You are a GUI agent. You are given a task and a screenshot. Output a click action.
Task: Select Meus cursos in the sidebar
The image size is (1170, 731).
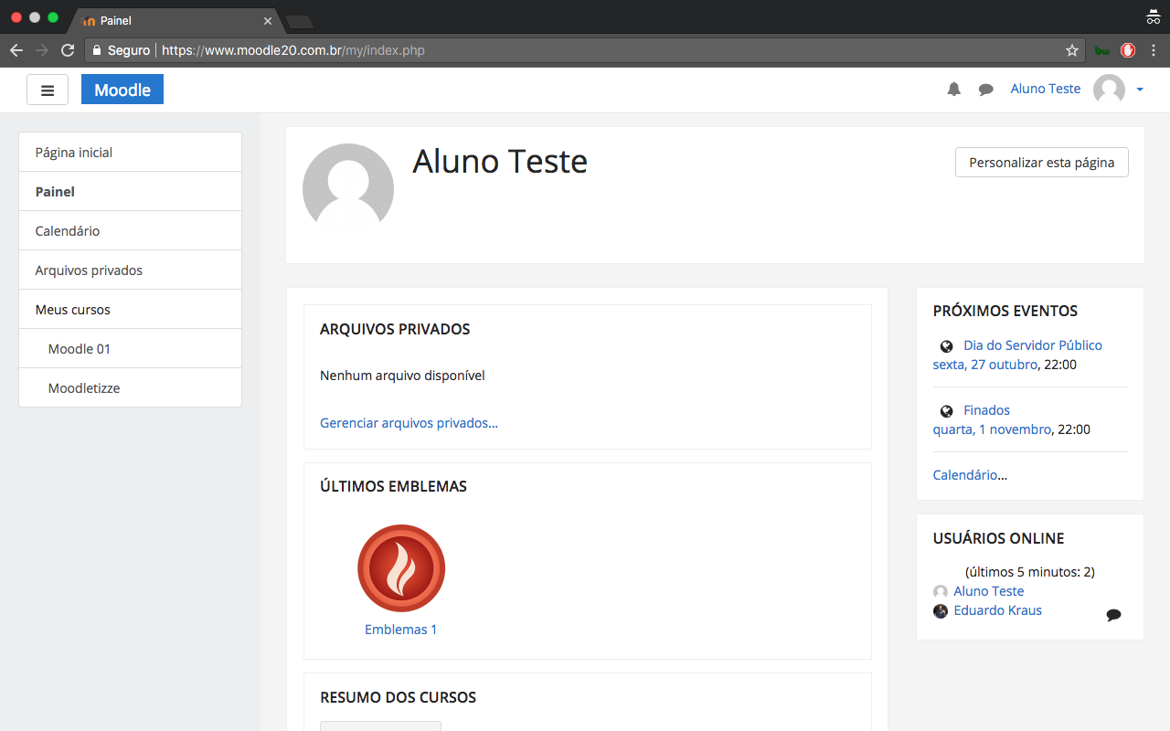(130, 310)
